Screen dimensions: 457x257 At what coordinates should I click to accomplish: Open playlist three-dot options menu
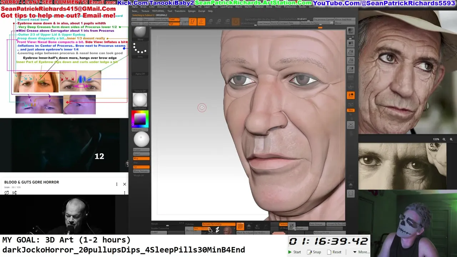pyautogui.click(x=116, y=184)
